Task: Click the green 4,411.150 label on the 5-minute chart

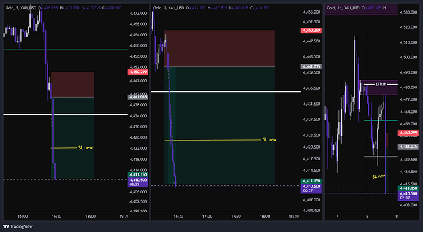Action: tap(138, 175)
